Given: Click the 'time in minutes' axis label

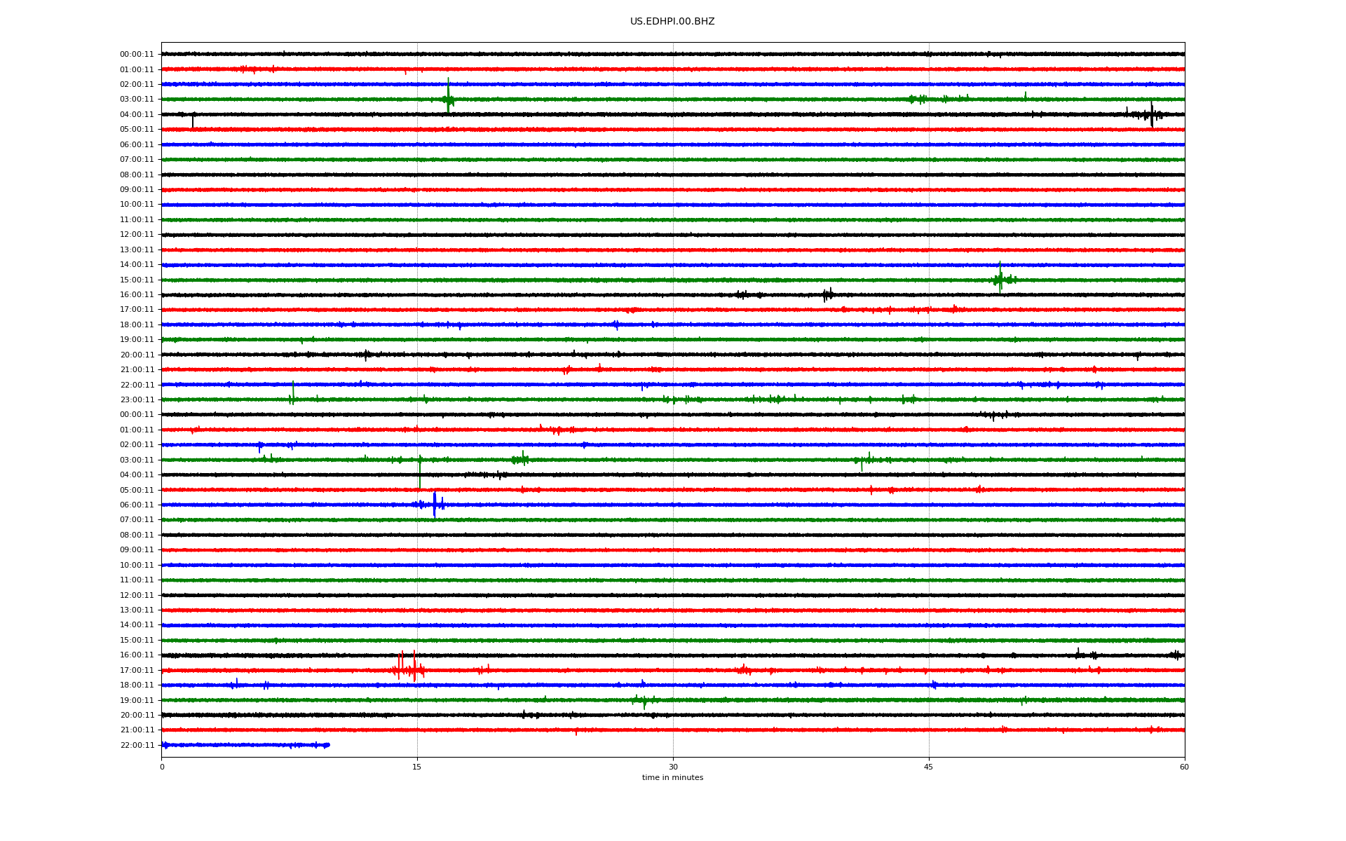Looking at the screenshot, I should pyautogui.click(x=672, y=777).
